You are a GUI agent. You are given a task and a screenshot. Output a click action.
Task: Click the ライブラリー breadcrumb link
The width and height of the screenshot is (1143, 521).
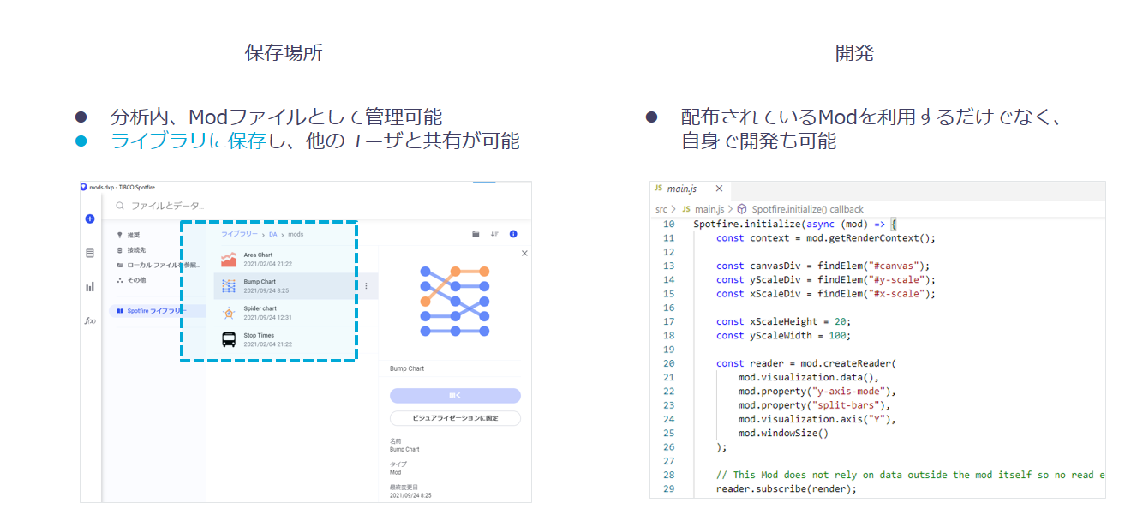coord(239,234)
